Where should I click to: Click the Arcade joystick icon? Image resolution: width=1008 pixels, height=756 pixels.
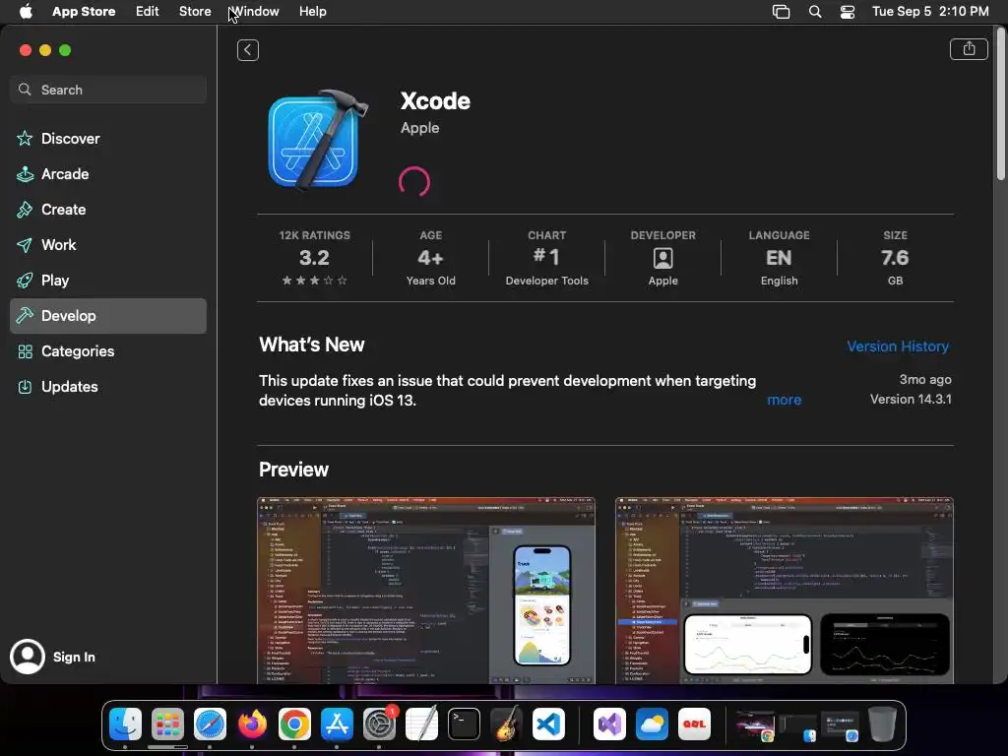(25, 173)
